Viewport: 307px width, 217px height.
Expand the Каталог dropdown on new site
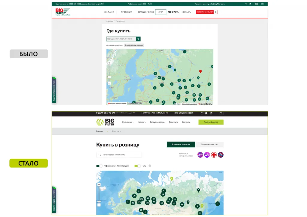(x=142, y=122)
